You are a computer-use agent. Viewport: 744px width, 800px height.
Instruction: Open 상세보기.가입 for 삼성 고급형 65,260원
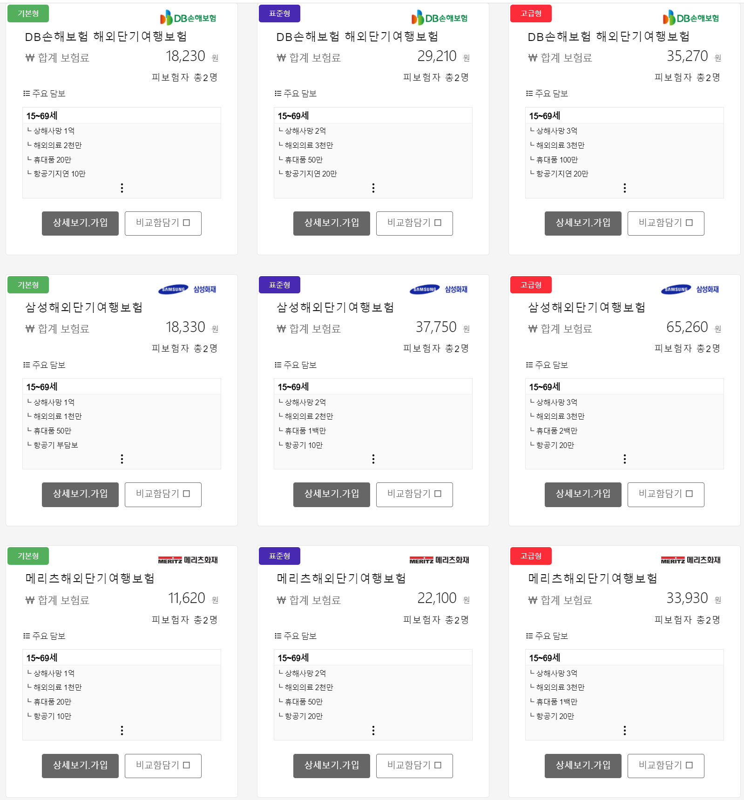pyautogui.click(x=583, y=494)
